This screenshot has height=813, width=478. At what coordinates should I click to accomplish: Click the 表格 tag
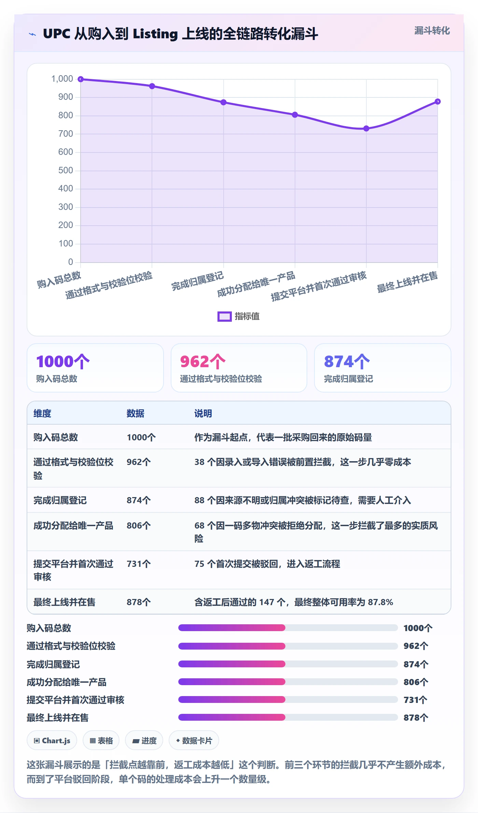click(x=101, y=741)
